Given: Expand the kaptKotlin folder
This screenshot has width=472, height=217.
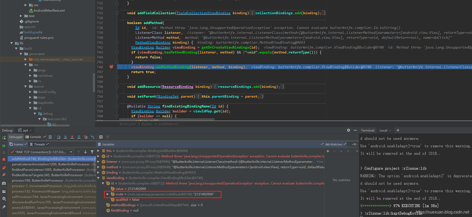Looking at the screenshot, I should coord(30,103).
